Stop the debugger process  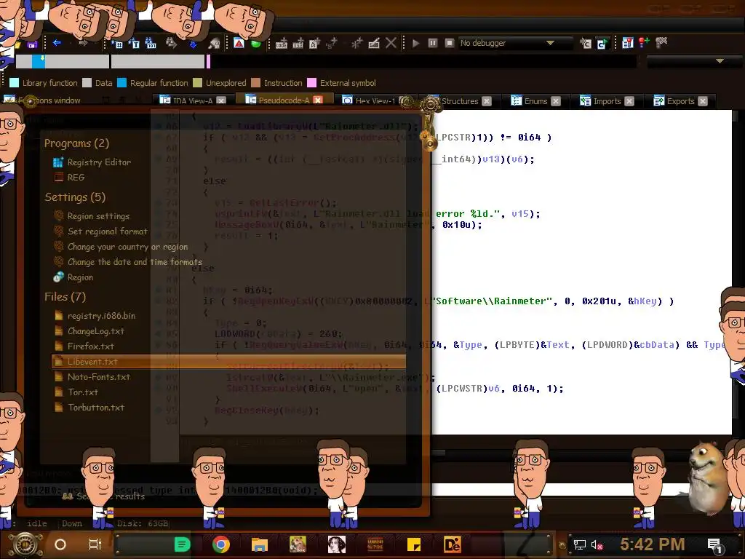pyautogui.click(x=450, y=43)
